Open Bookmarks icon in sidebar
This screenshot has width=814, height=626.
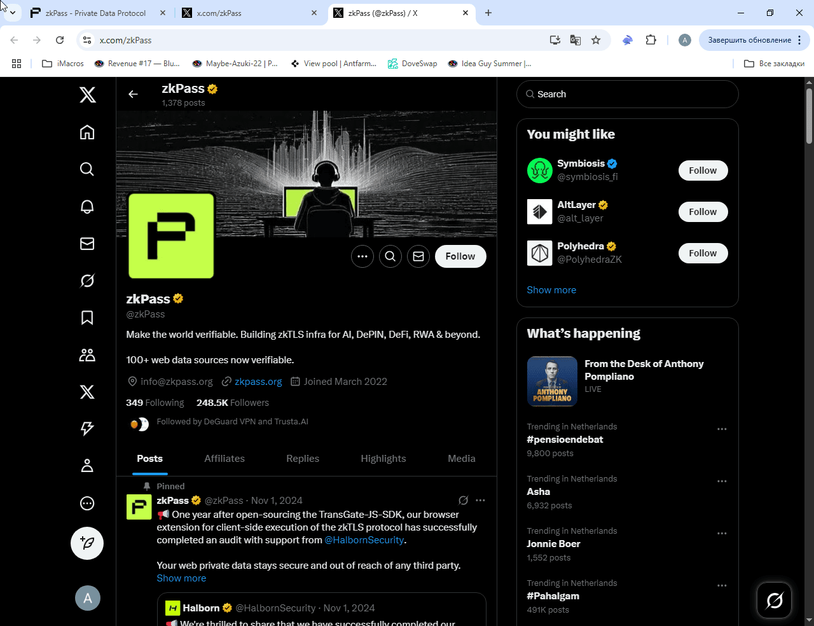(x=87, y=317)
